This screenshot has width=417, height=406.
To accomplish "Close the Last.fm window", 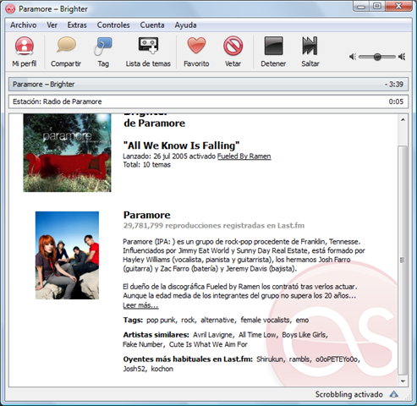I will pos(398,7).
